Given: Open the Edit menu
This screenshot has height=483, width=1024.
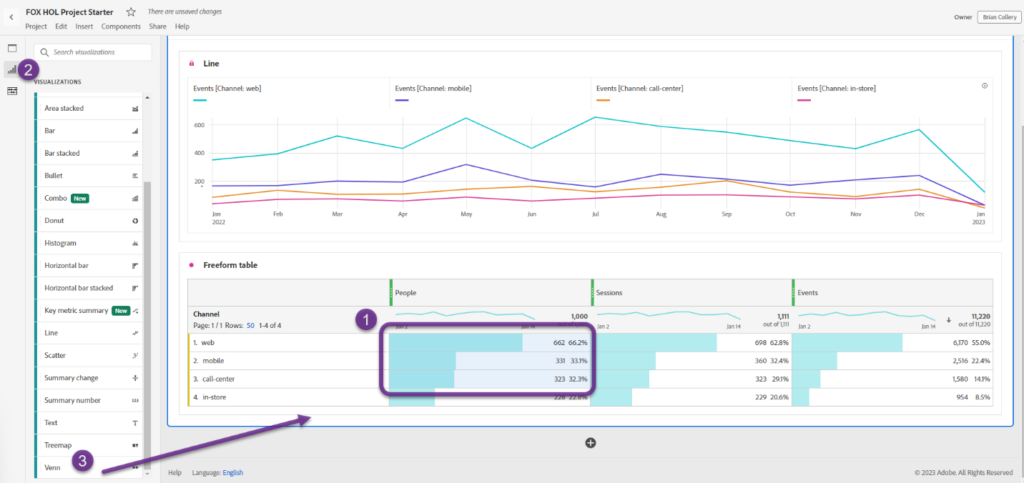Looking at the screenshot, I should 61,26.
